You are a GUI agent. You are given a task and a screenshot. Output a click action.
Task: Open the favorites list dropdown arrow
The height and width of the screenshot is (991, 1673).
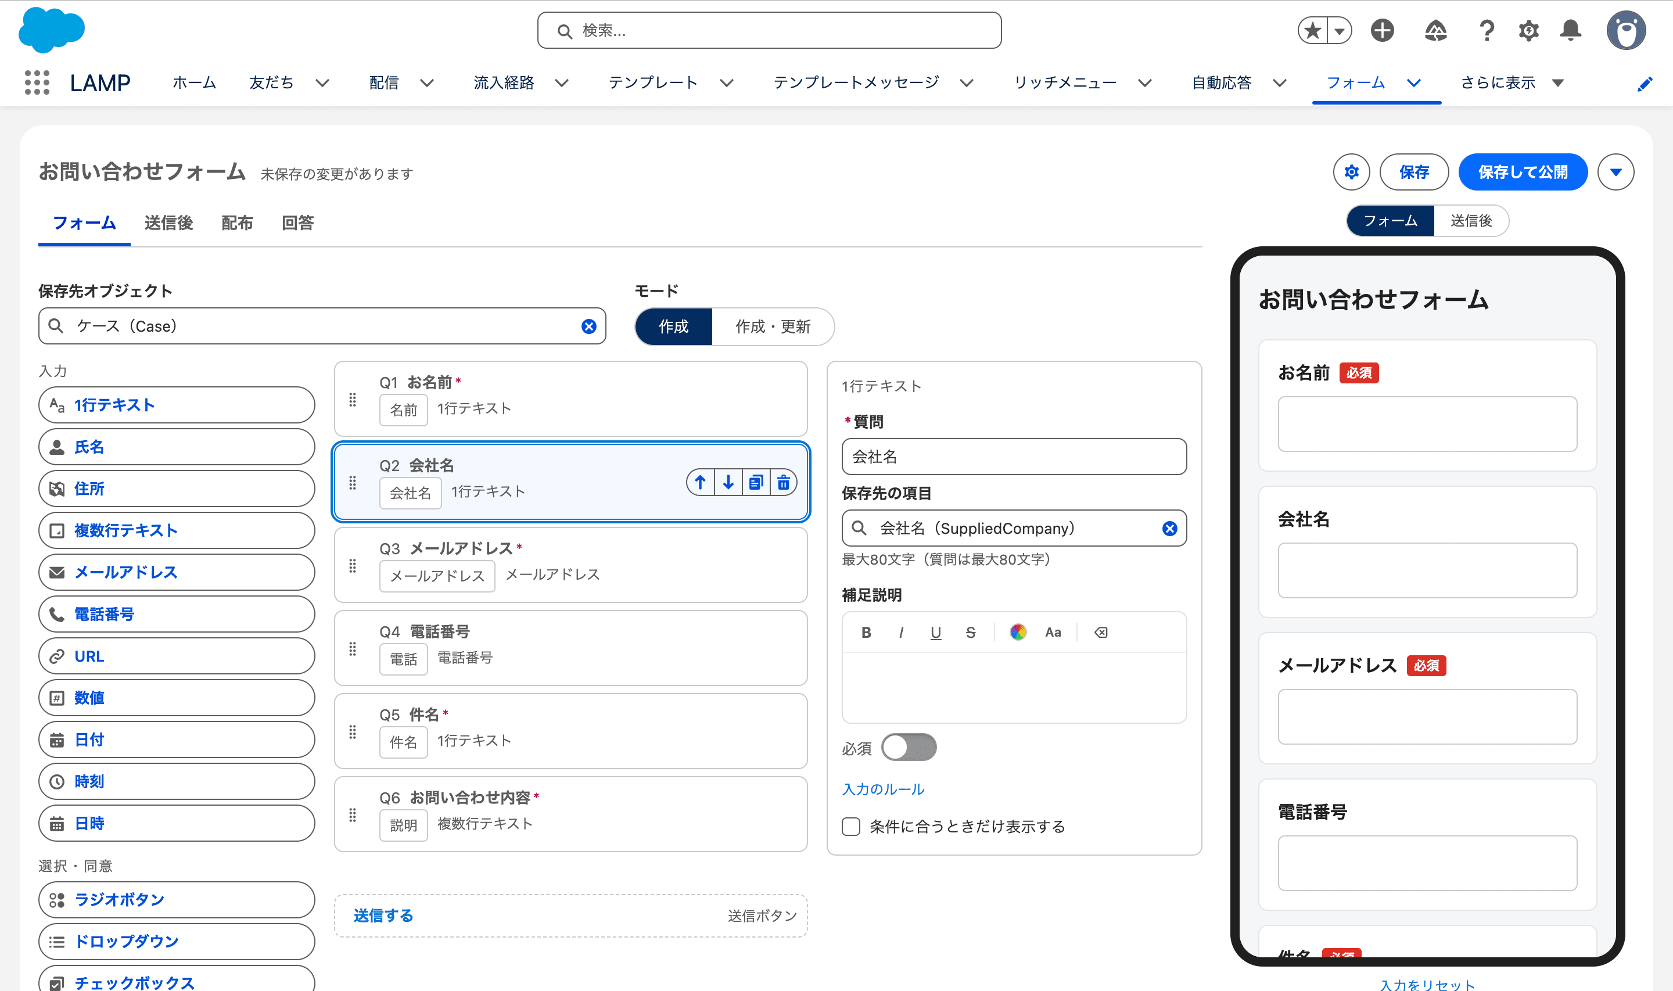(1339, 31)
